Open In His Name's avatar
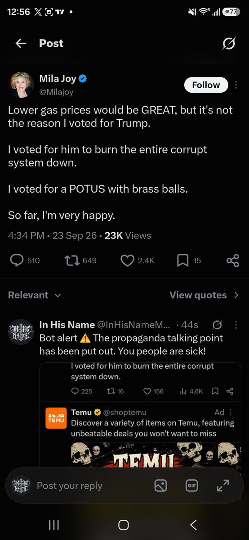Image resolution: width=249 pixels, height=540 pixels. pos(21,332)
